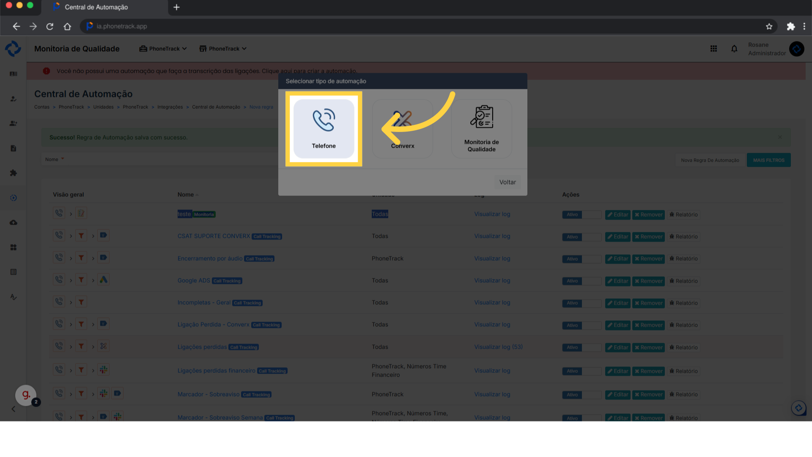
Task: Open the first PhoneTrack account dropdown
Action: click(x=163, y=49)
